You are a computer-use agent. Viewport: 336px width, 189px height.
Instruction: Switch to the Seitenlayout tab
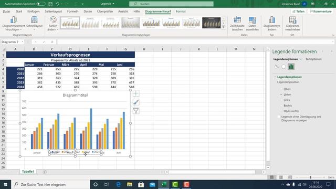pos(53,12)
